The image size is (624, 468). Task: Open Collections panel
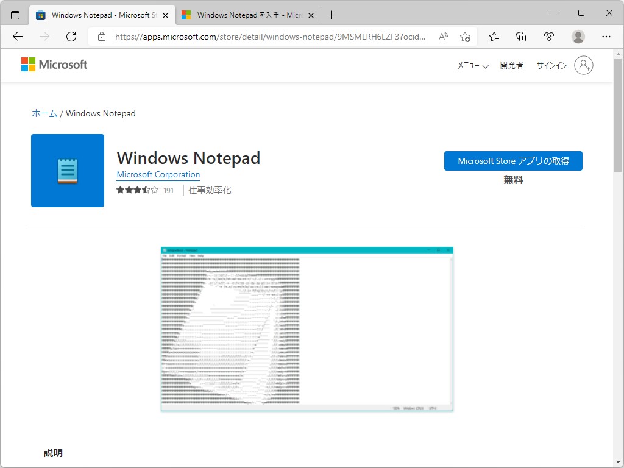coord(521,37)
